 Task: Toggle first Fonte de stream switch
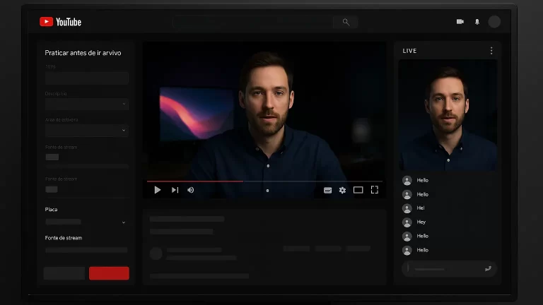point(52,157)
